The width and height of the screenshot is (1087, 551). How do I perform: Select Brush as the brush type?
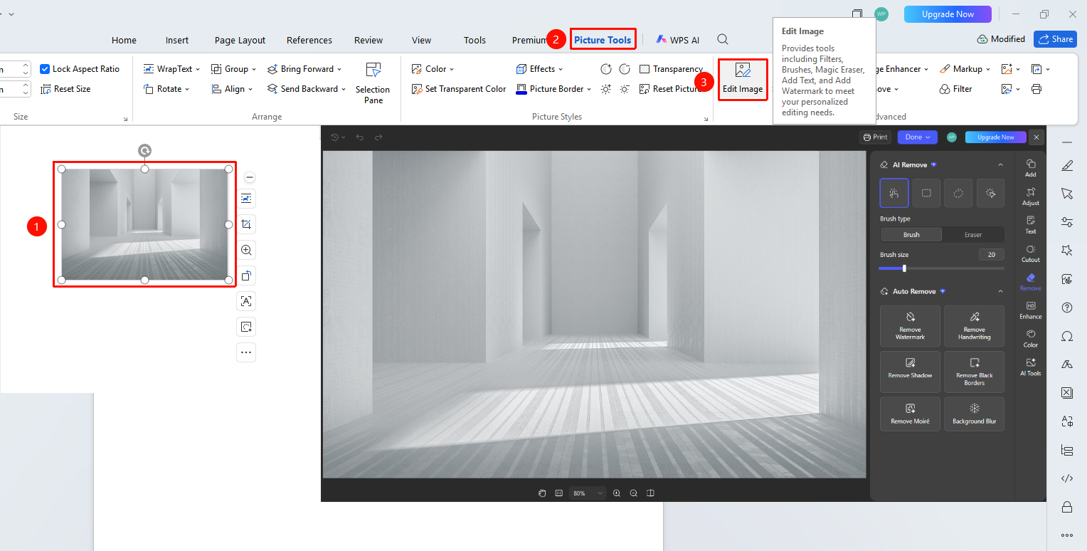tap(911, 234)
